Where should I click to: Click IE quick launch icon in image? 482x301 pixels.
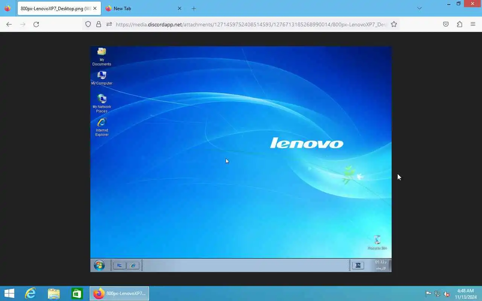click(133, 266)
